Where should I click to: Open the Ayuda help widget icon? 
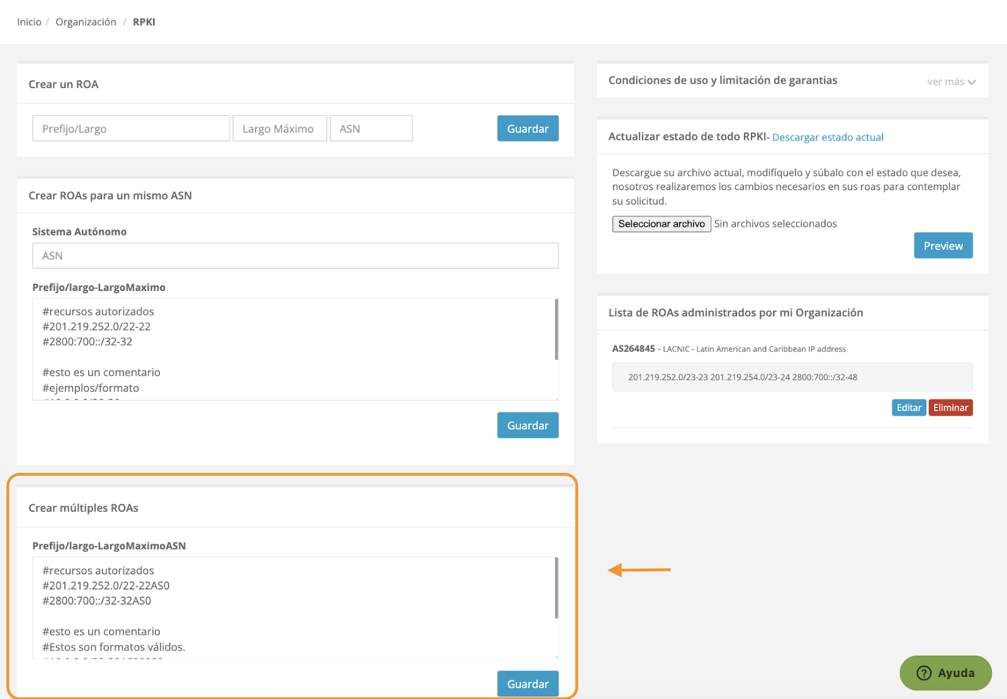pyautogui.click(x=924, y=673)
